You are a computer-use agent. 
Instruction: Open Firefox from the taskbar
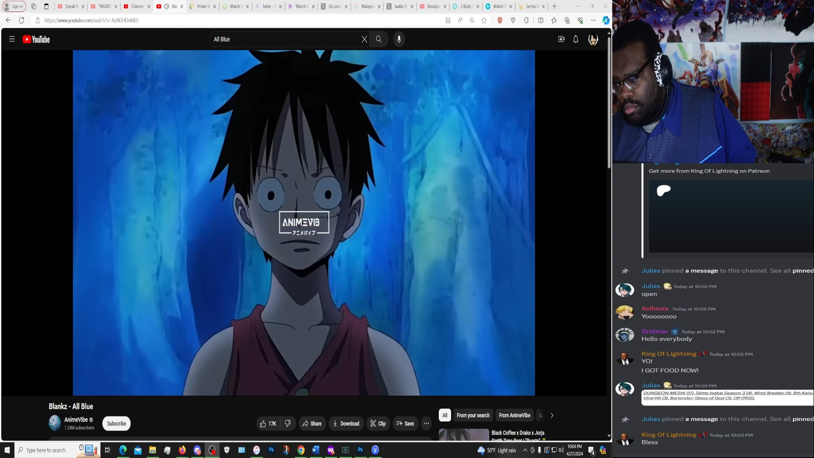point(182,450)
